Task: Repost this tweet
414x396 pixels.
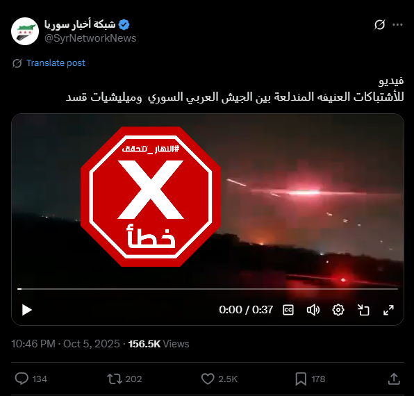Action: (x=115, y=379)
